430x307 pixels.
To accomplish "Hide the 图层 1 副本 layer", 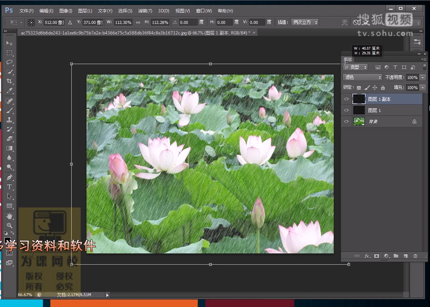I will [346, 99].
